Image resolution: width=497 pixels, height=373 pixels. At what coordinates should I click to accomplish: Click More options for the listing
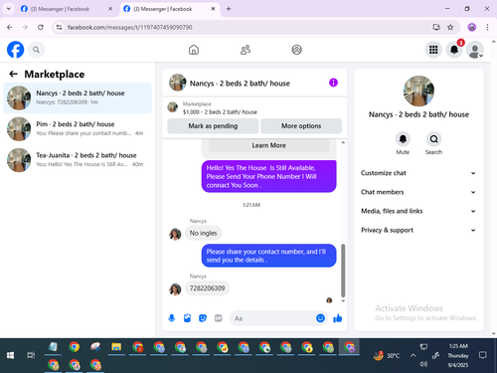click(301, 126)
